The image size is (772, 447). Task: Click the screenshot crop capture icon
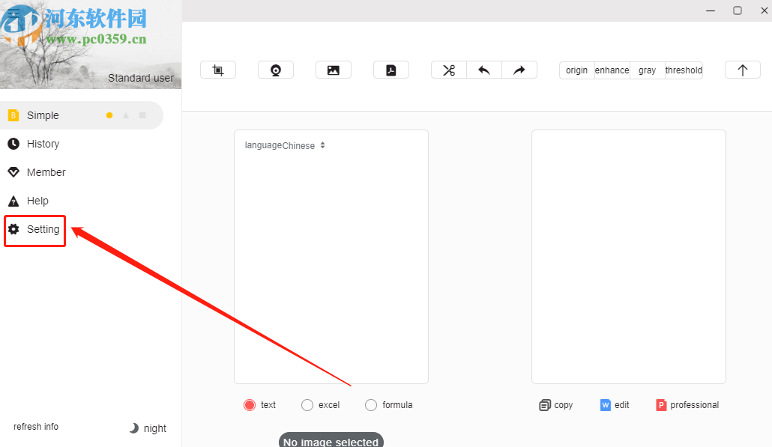point(218,70)
